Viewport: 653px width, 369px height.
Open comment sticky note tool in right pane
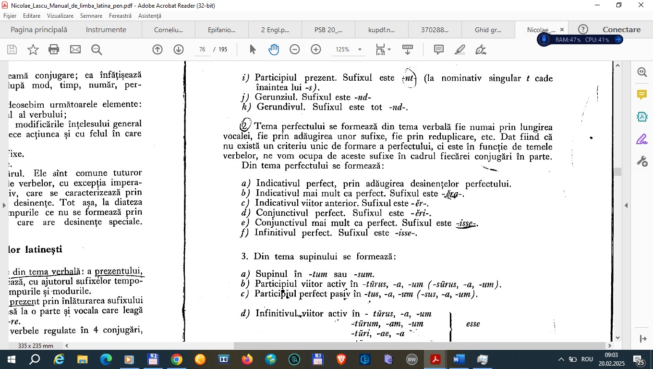[x=642, y=95]
